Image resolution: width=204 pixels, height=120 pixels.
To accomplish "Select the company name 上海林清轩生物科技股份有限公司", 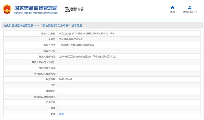I will (x=77, y=45).
